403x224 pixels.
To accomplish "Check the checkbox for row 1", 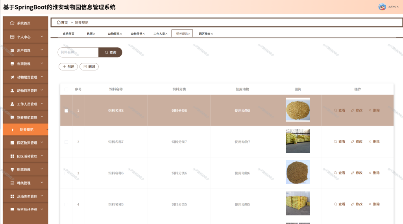I will (66, 111).
